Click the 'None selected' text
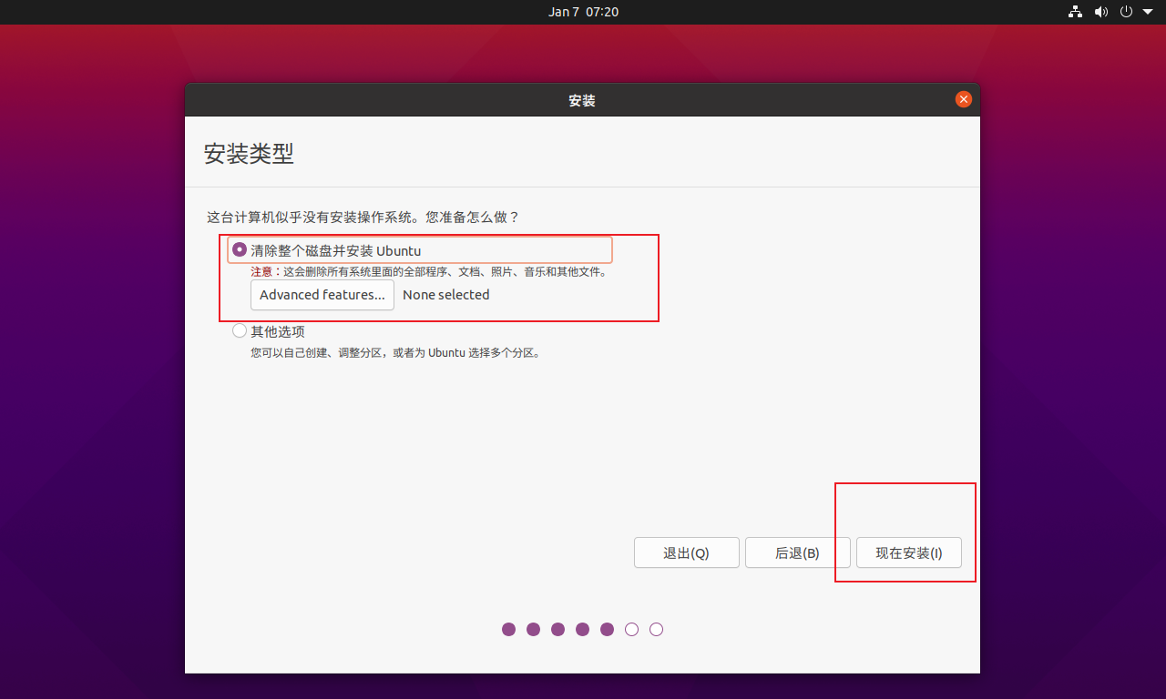The height and width of the screenshot is (699, 1166). [446, 295]
